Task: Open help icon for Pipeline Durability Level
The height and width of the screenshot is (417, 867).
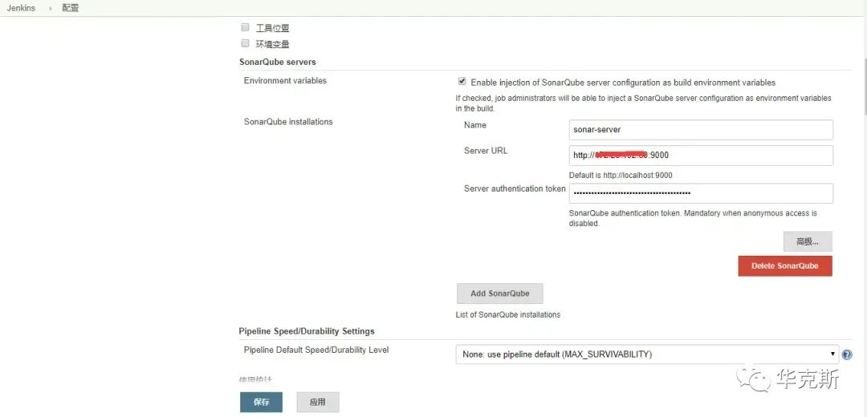Action: pyautogui.click(x=847, y=354)
